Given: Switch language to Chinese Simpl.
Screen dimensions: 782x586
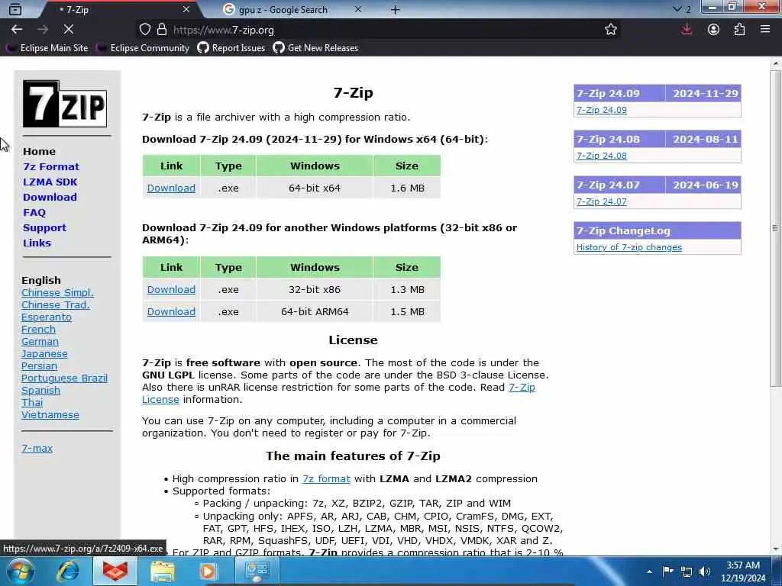Looking at the screenshot, I should (57, 292).
